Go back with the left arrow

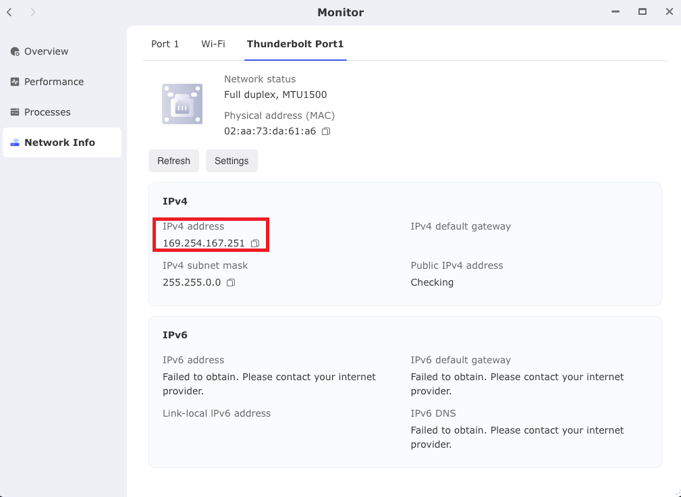click(x=9, y=12)
